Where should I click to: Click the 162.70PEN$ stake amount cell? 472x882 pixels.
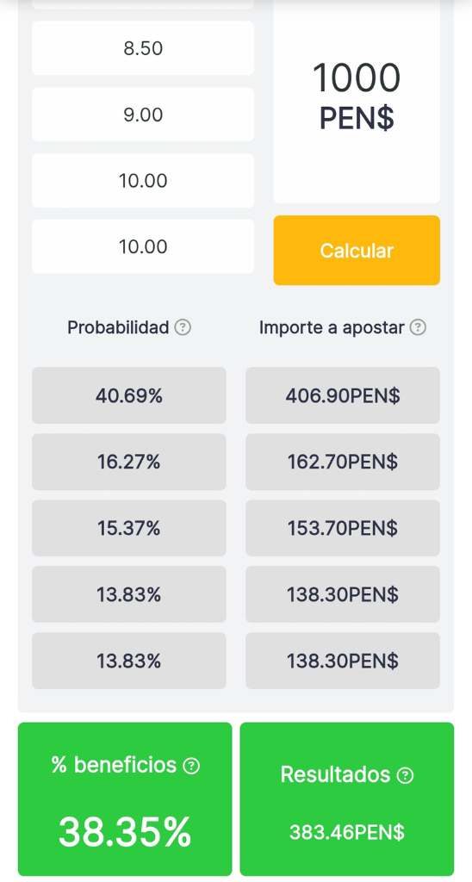pos(343,463)
